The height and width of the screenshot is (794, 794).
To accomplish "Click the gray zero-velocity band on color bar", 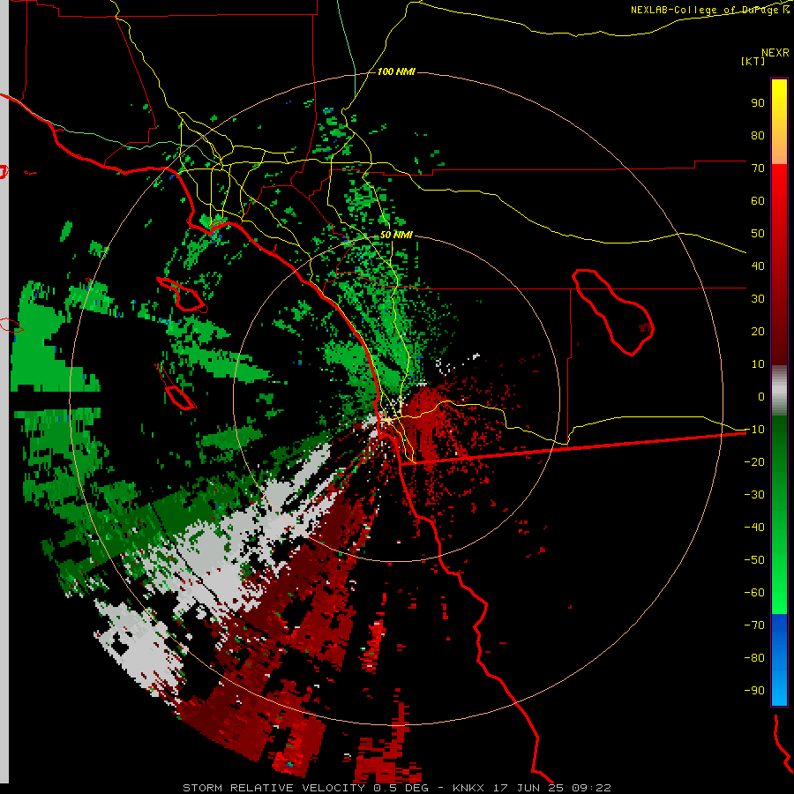I will [779, 391].
